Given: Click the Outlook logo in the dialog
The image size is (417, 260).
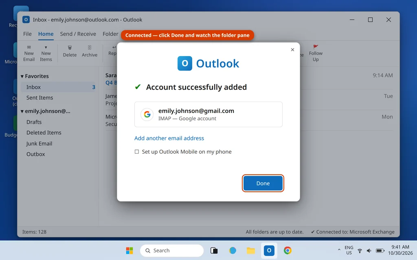Looking at the screenshot, I should click(x=184, y=63).
